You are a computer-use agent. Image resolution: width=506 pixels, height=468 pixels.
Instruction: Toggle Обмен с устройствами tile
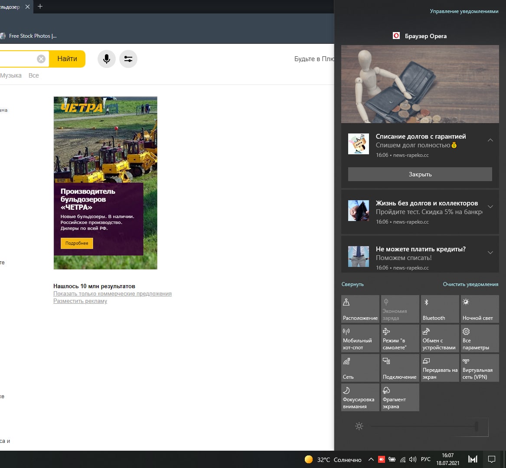click(x=440, y=338)
